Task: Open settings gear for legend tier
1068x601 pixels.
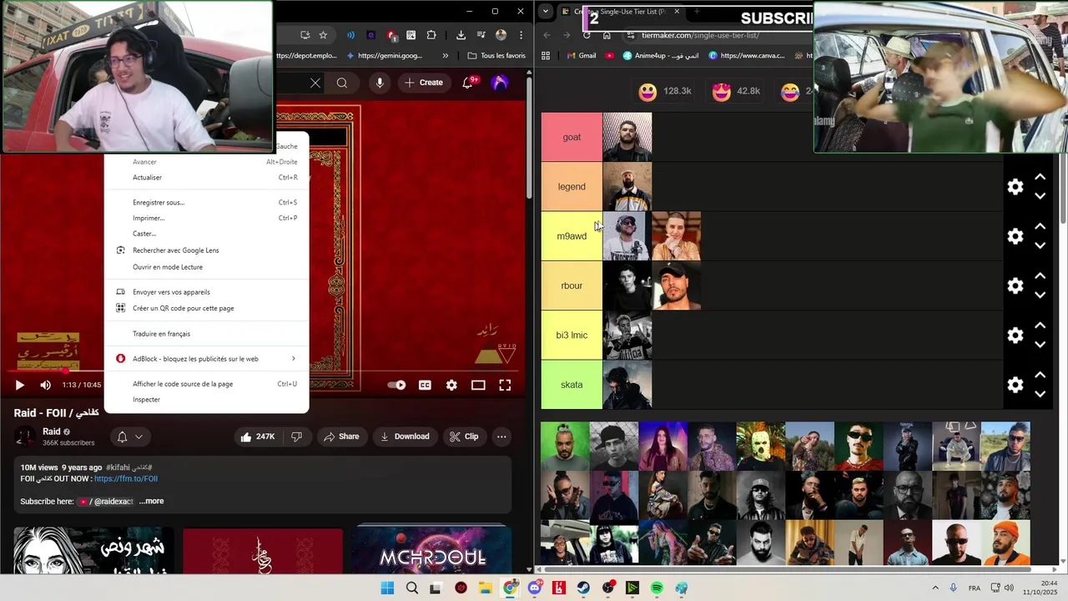Action: (1015, 187)
